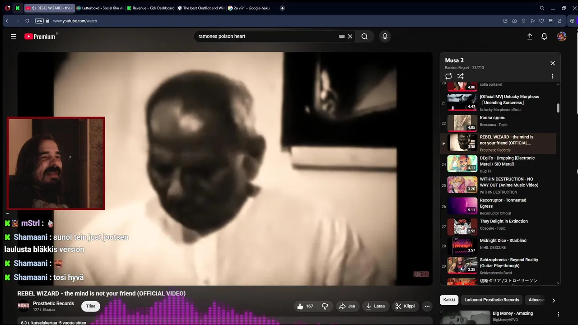Show next filter chips with the arrow
The image size is (578, 325).
554,300
